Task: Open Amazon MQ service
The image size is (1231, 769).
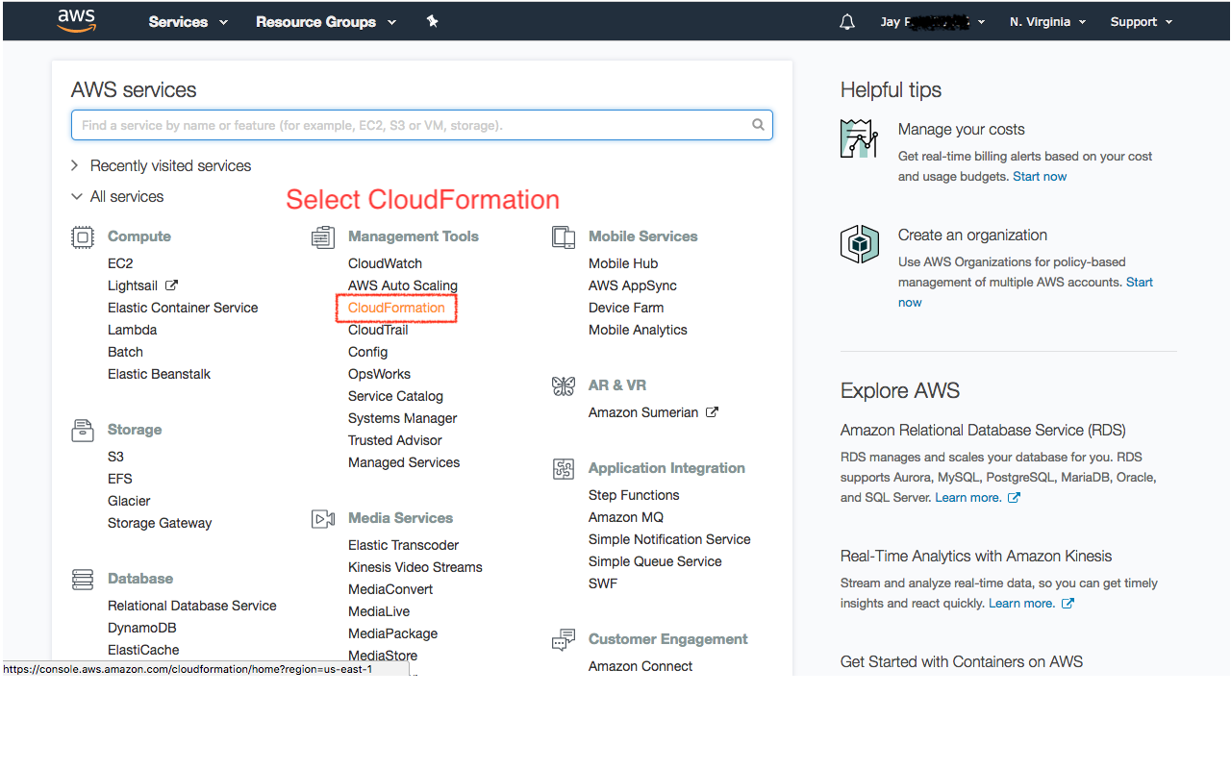Action: (x=626, y=517)
